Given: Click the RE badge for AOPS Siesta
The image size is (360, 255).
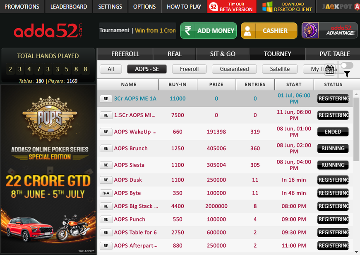Looking at the screenshot, I should 106,165.
